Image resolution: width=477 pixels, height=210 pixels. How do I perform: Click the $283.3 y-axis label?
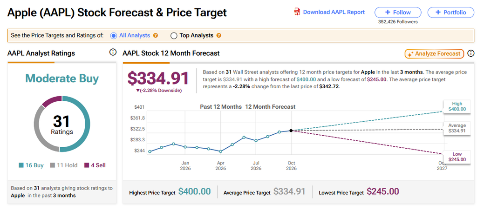point(137,140)
